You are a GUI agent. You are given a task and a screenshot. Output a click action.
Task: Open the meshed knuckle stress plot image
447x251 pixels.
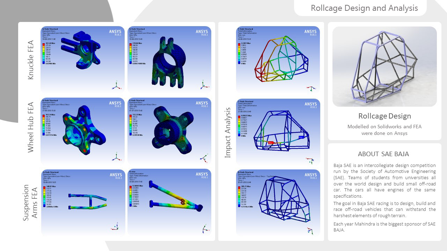pos(170,59)
